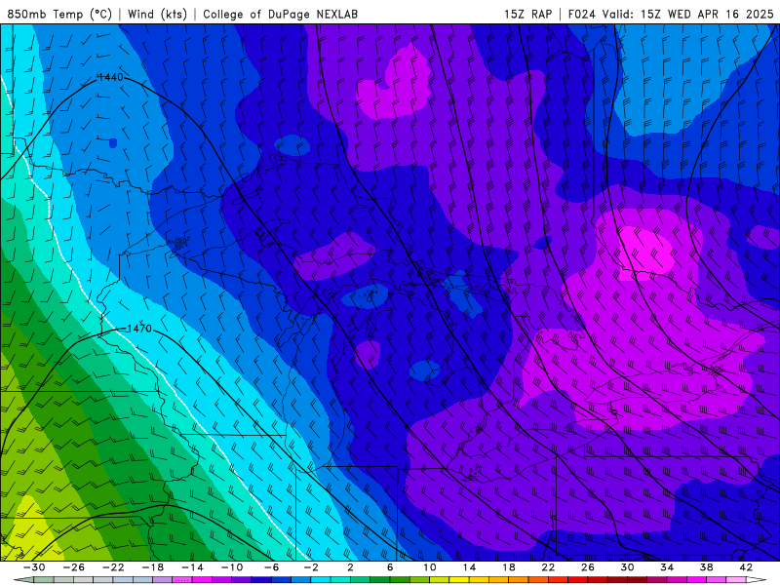The height and width of the screenshot is (585, 780).
Task: Click the -30 color scale label
Action: click(x=34, y=567)
